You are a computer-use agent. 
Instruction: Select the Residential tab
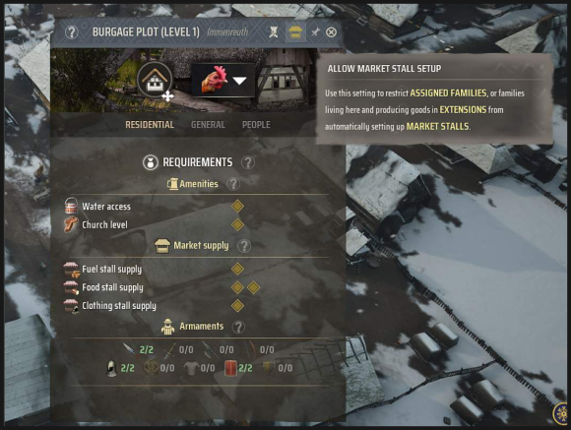point(150,125)
